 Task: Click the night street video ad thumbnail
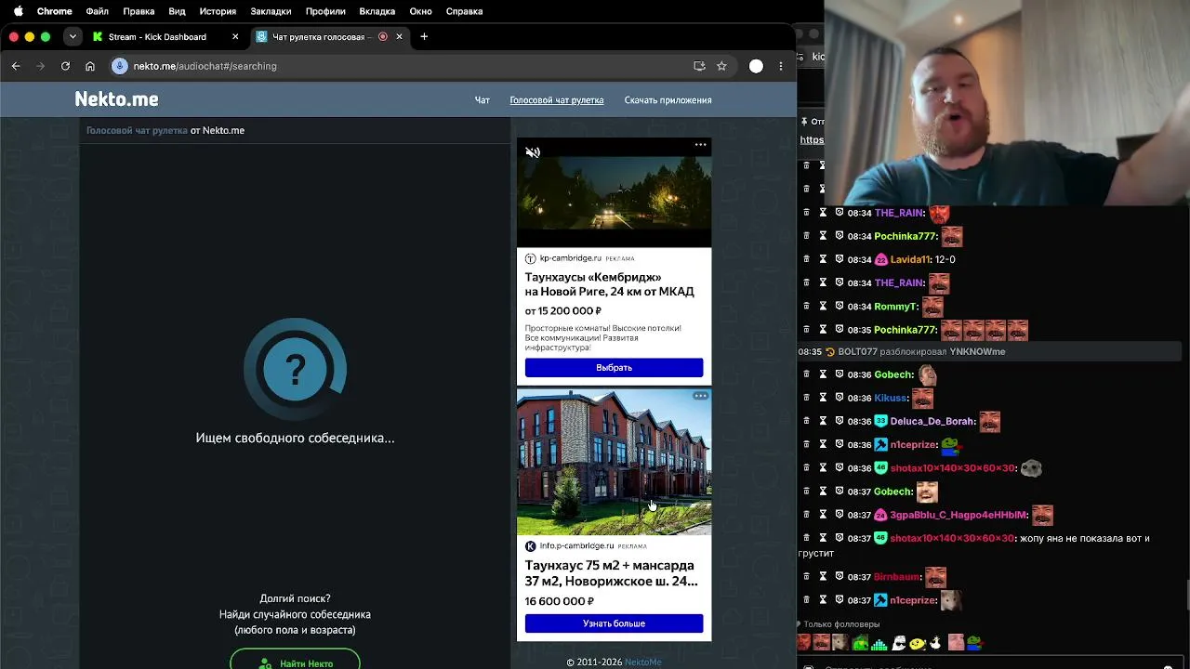(614, 192)
